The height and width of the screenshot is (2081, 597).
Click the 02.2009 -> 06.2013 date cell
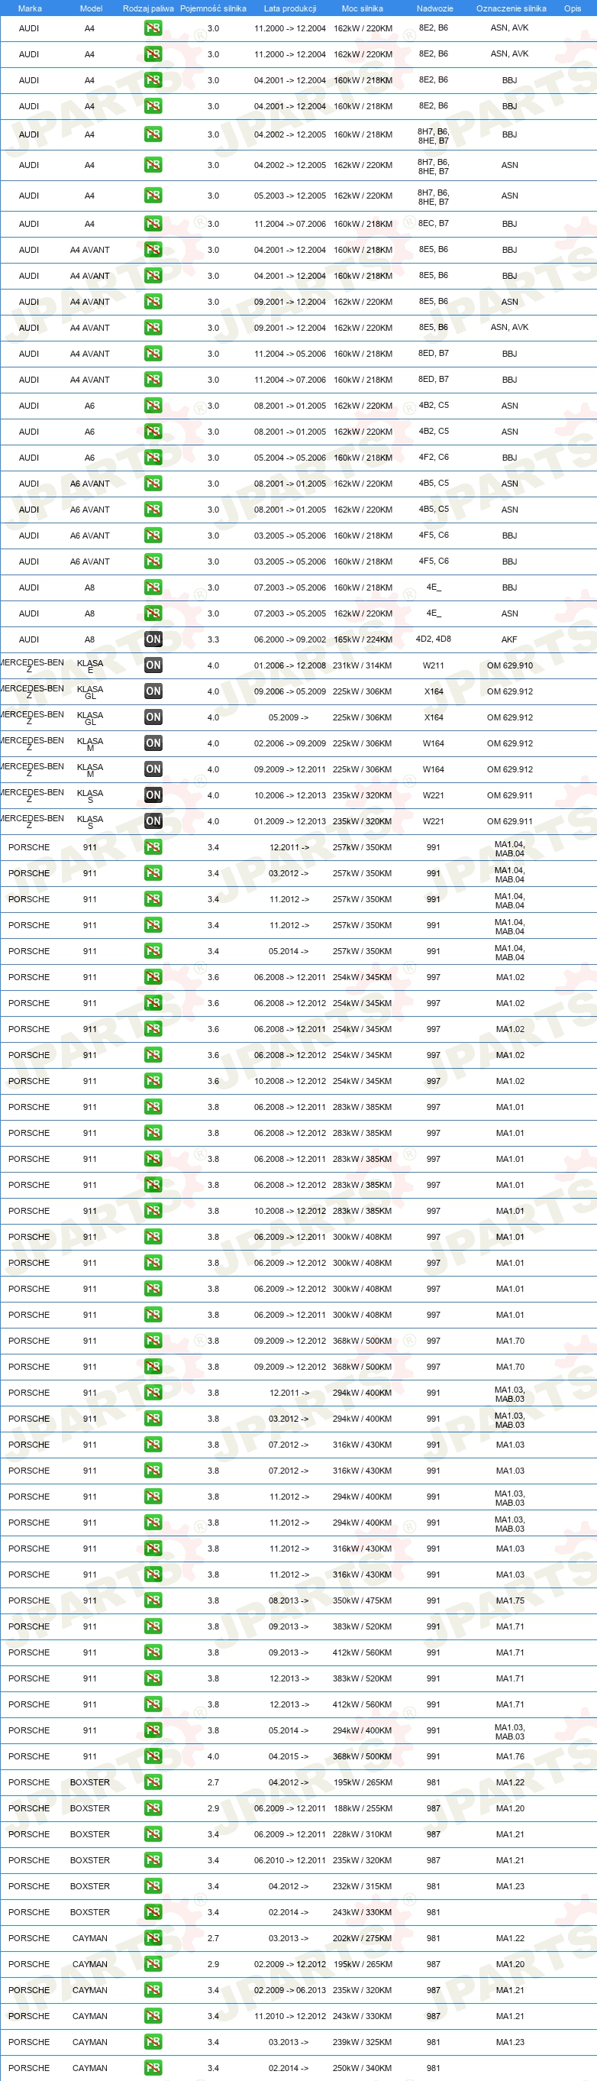[x=289, y=1990]
